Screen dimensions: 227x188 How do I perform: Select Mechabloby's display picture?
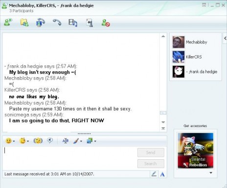tap(179, 42)
